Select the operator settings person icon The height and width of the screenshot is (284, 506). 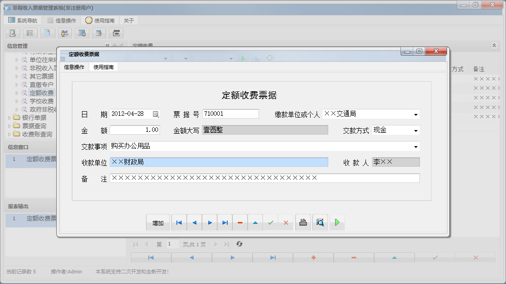(x=65, y=33)
